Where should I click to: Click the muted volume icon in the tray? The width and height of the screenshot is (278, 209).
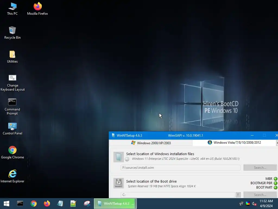(254, 204)
